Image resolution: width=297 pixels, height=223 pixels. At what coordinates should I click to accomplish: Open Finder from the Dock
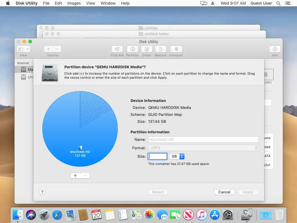[18, 215]
